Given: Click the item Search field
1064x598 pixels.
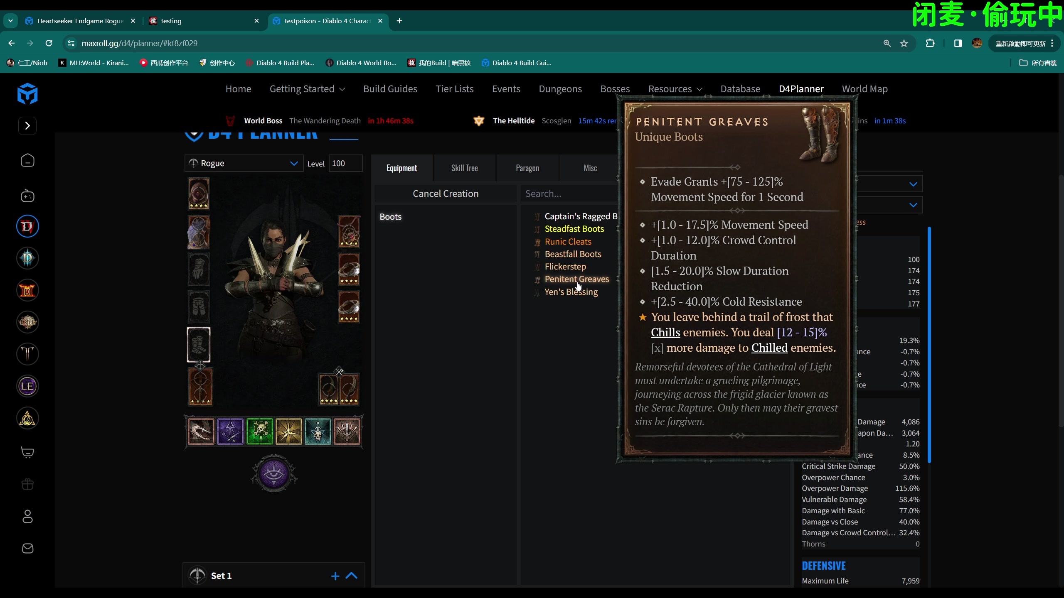Looking at the screenshot, I should click(569, 194).
